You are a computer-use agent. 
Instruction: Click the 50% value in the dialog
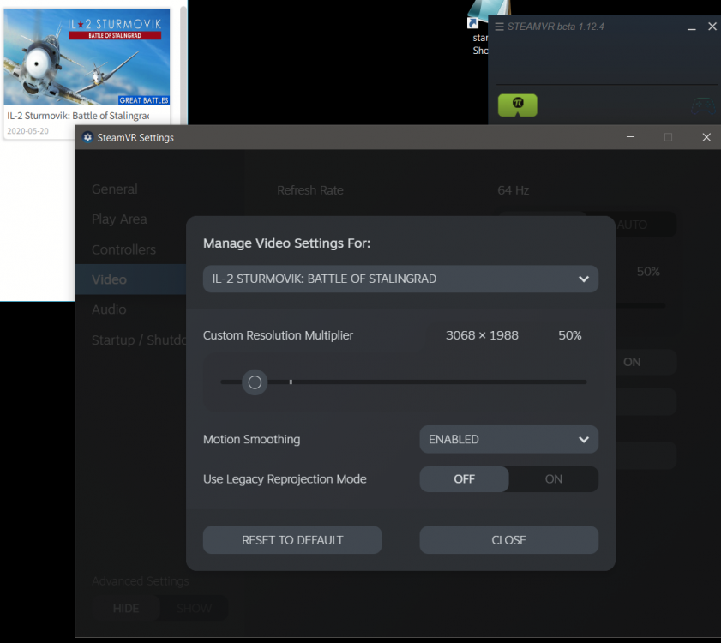[570, 335]
